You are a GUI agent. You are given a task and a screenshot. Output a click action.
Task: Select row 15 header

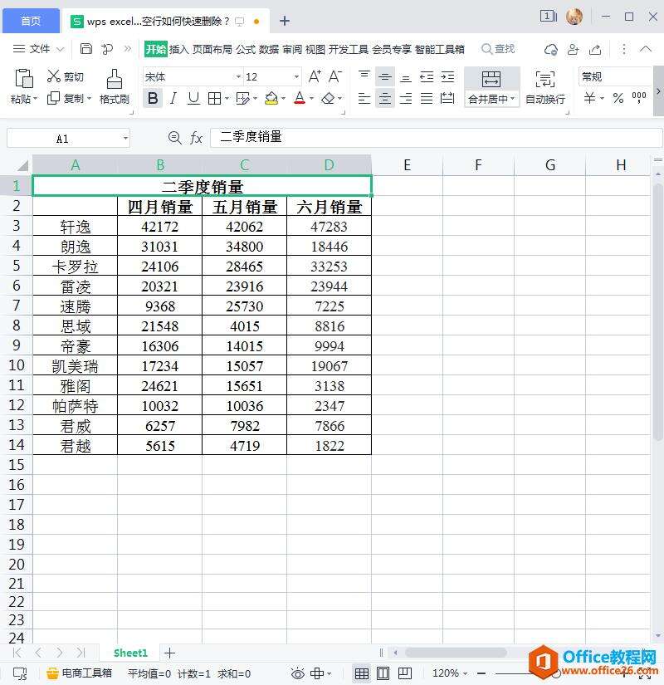(x=16, y=464)
